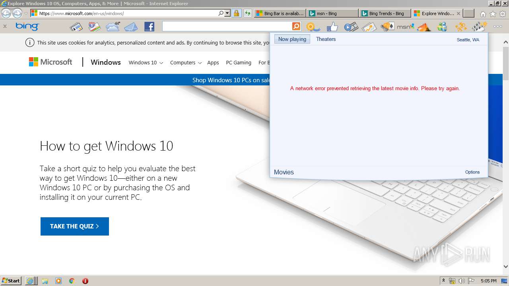The height and width of the screenshot is (286, 509).
Task: Open the recent pages dropdown beside Forward
Action: click(26, 14)
